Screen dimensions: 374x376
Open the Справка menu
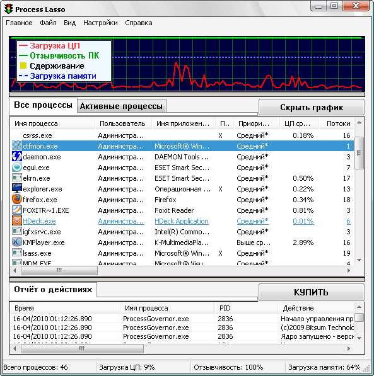pyautogui.click(x=139, y=23)
